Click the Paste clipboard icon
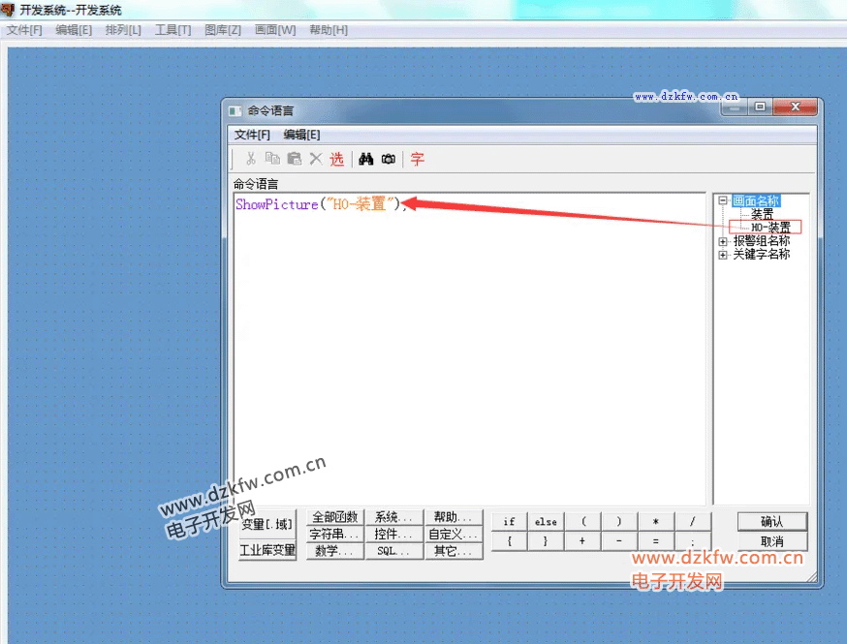 pyautogui.click(x=294, y=159)
